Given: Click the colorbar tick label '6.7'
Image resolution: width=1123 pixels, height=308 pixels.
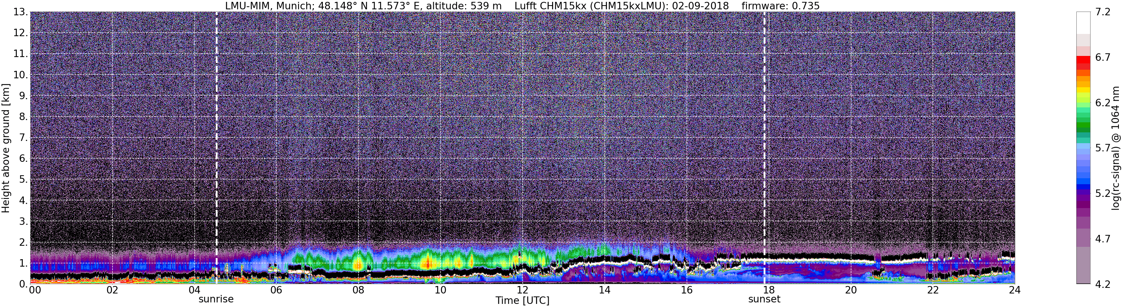Looking at the screenshot, I should pos(1102,57).
